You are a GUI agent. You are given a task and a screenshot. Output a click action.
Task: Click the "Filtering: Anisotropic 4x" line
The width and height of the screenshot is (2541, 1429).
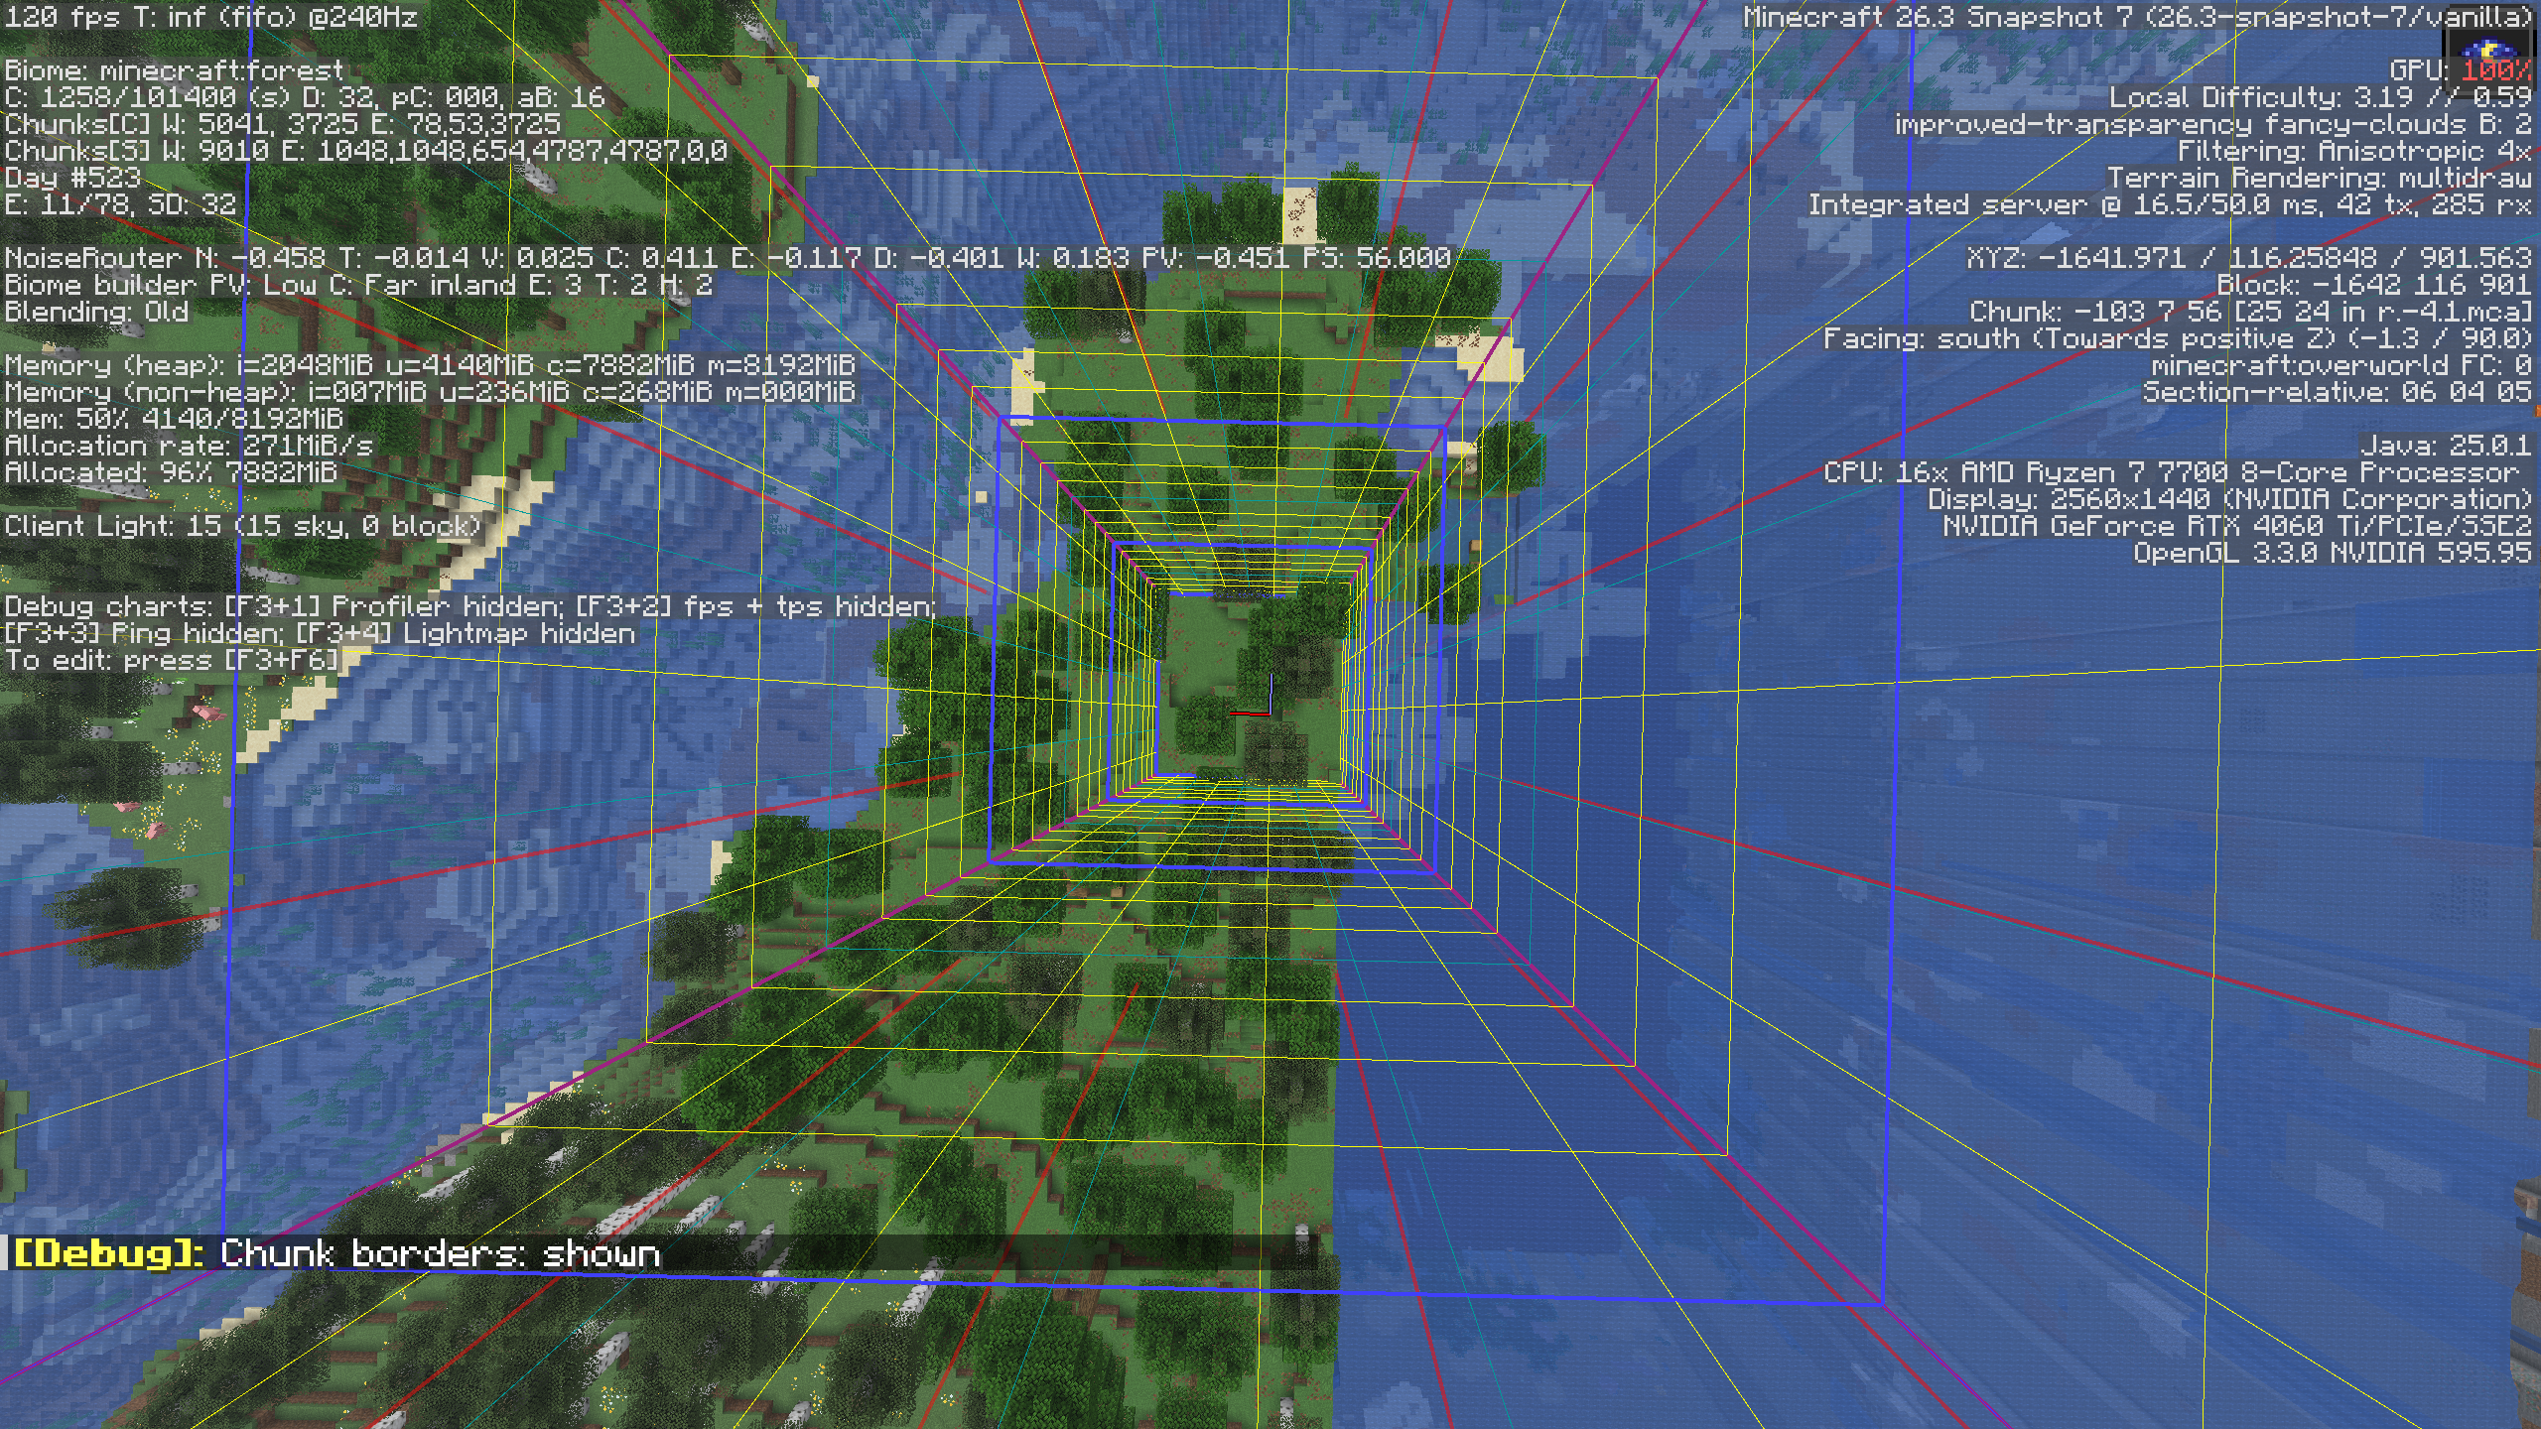[x=2356, y=151]
